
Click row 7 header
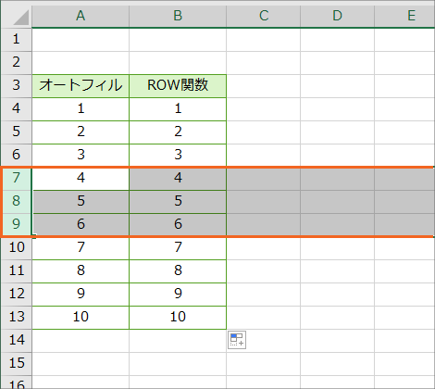pyautogui.click(x=17, y=179)
